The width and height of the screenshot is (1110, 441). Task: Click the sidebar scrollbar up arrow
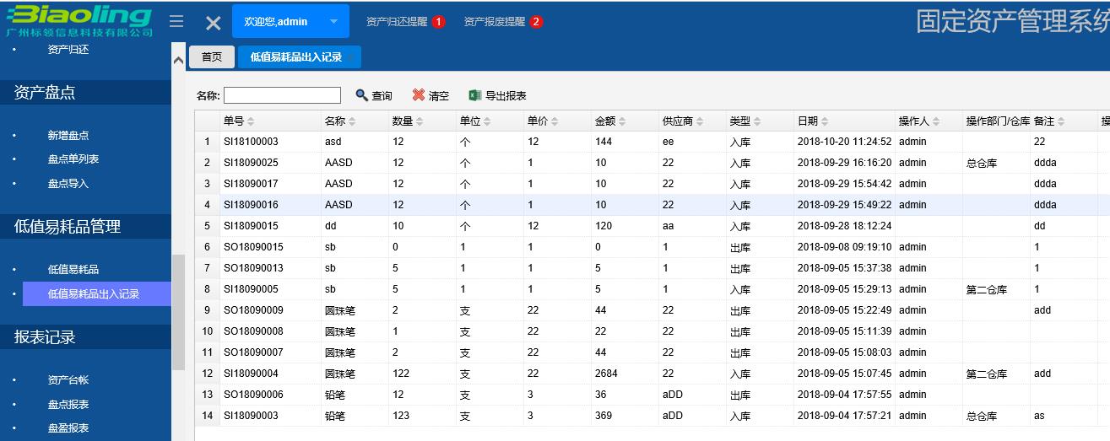(178, 61)
